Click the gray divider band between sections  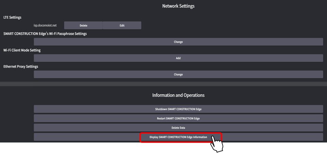[x=163, y=83]
